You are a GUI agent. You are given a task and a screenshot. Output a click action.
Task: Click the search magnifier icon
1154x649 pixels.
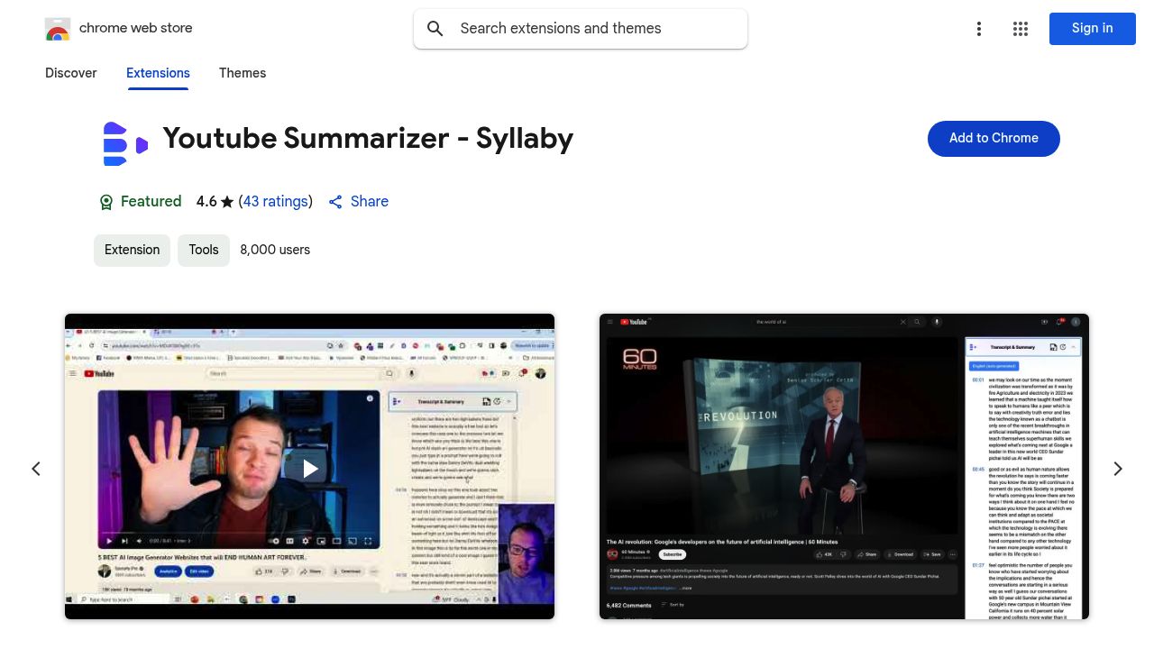pos(435,29)
